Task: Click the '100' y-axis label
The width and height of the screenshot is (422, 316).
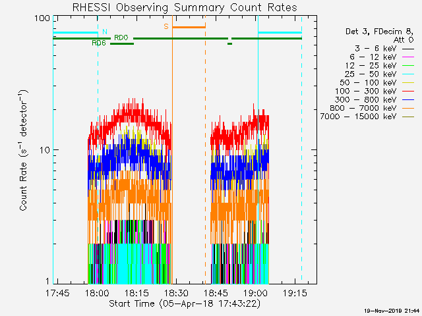Action: (42, 18)
